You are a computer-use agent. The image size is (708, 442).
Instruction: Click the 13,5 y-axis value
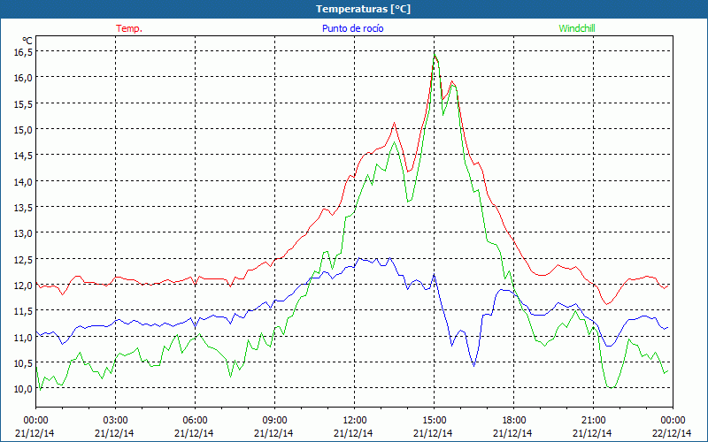pyautogui.click(x=24, y=208)
